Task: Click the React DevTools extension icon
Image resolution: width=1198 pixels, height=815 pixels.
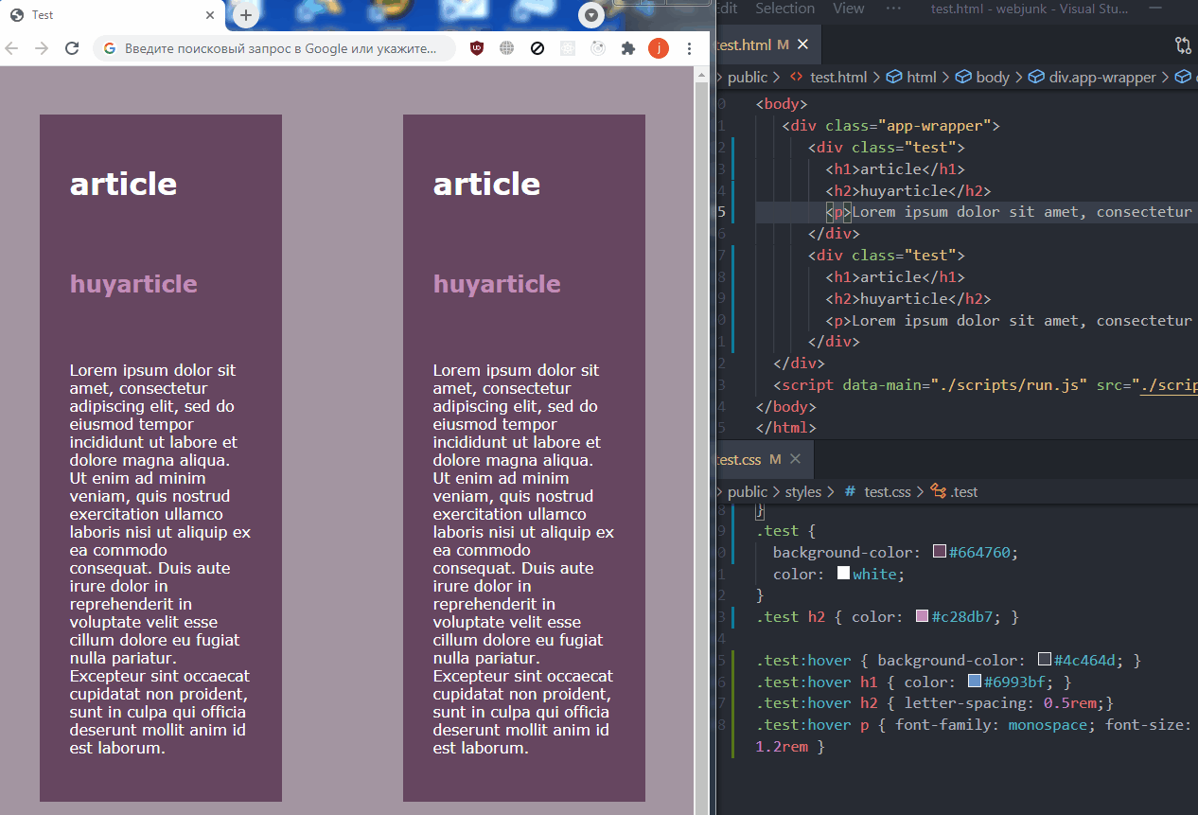Action: click(568, 48)
